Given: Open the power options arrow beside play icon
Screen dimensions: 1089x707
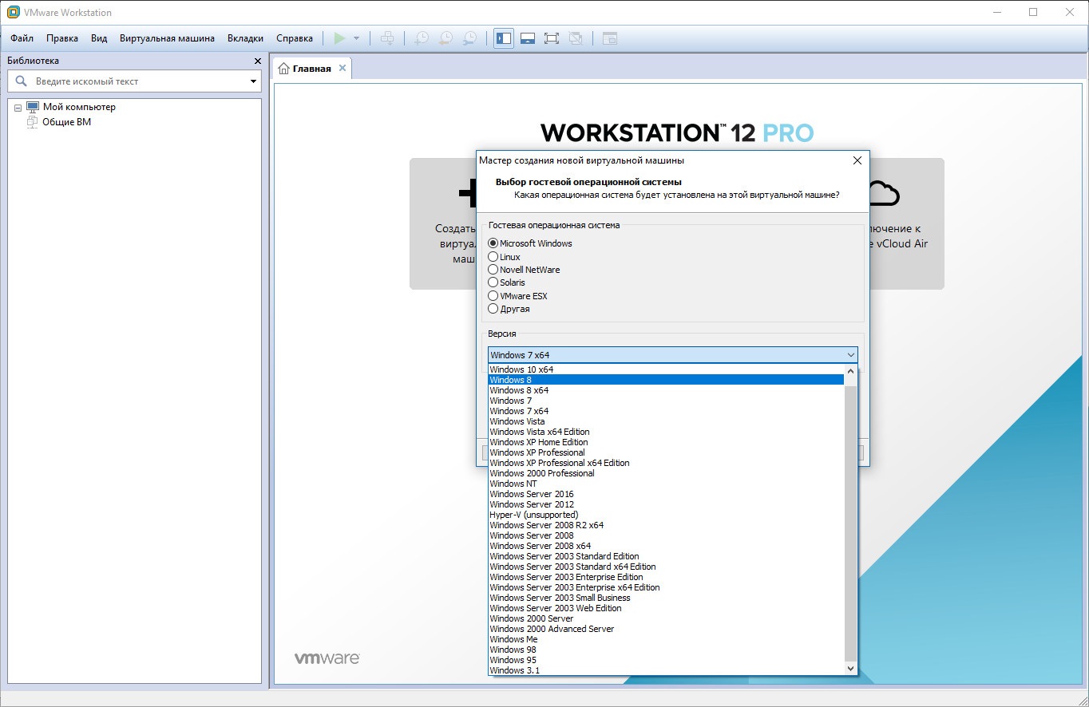Looking at the screenshot, I should pyautogui.click(x=356, y=38).
